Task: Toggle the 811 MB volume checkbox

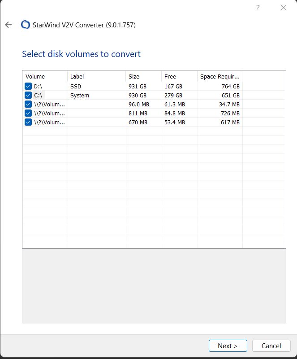Action: coord(29,113)
